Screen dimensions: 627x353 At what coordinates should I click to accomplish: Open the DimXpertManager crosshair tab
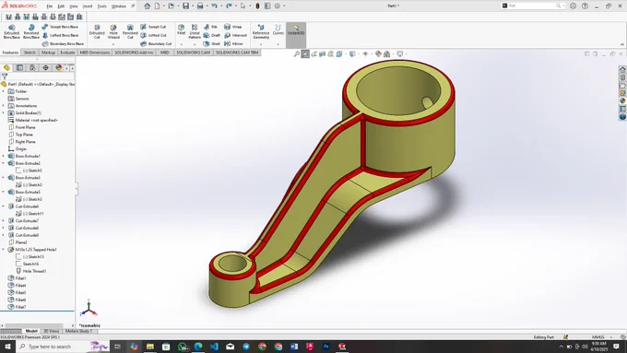[x=45, y=67]
